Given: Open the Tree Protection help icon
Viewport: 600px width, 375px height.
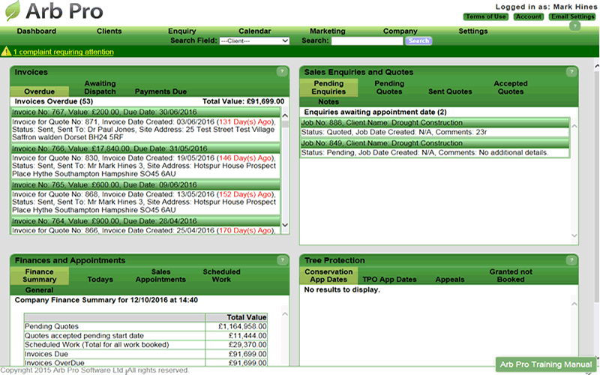Looking at the screenshot, I should point(569,260).
